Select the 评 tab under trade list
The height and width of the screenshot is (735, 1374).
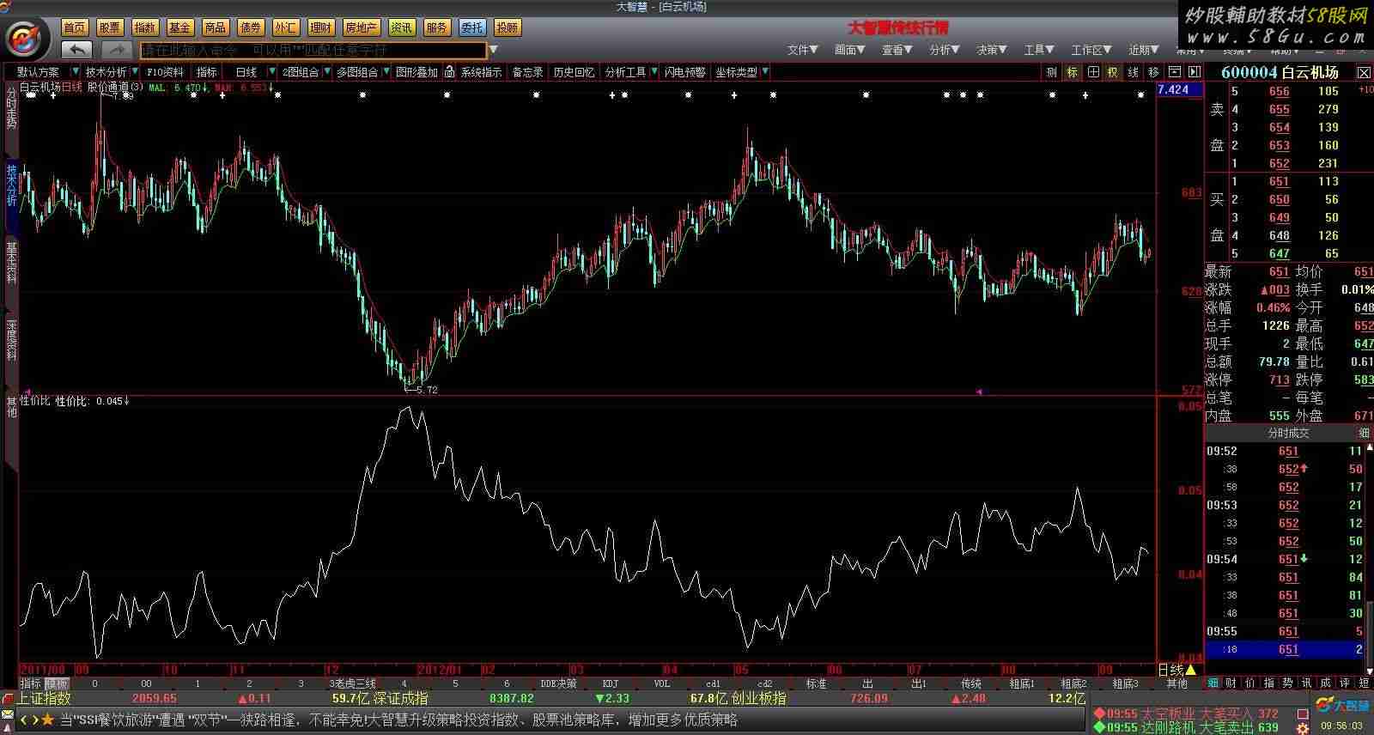tap(1345, 683)
